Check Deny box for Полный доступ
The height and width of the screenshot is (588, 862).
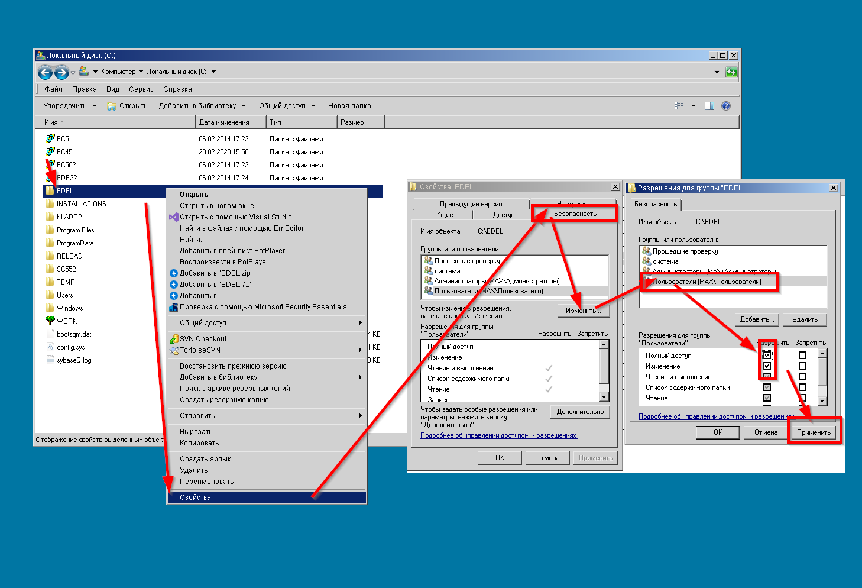(802, 356)
